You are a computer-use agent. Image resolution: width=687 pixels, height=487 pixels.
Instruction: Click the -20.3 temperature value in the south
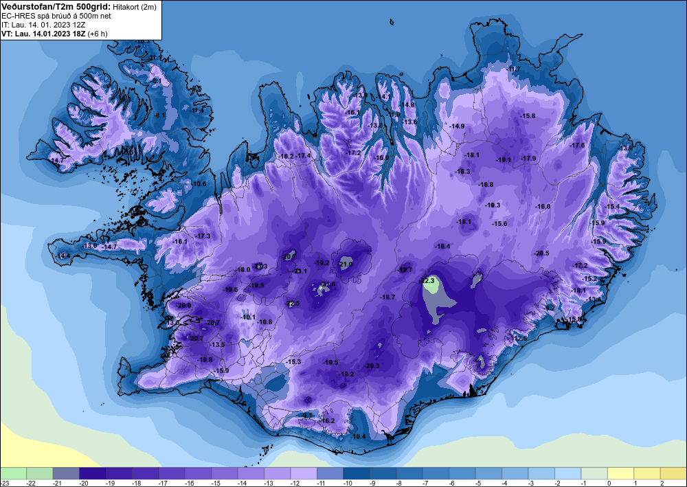[x=372, y=365]
